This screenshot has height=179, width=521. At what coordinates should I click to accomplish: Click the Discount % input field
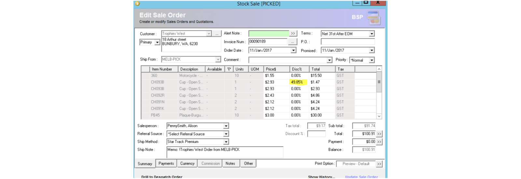316,134
